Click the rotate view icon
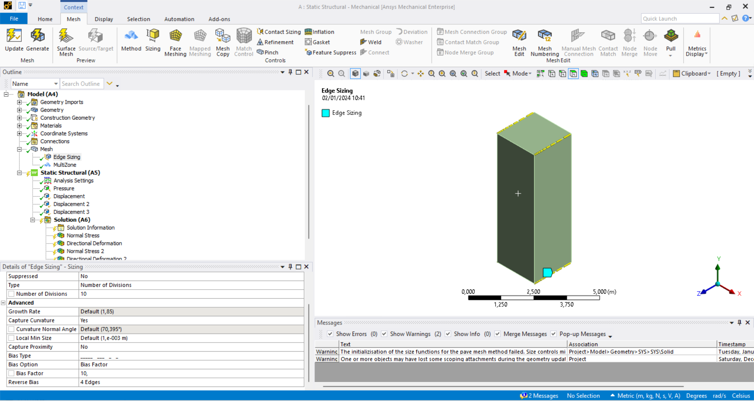Viewport: 754px width, 401px height. click(404, 73)
